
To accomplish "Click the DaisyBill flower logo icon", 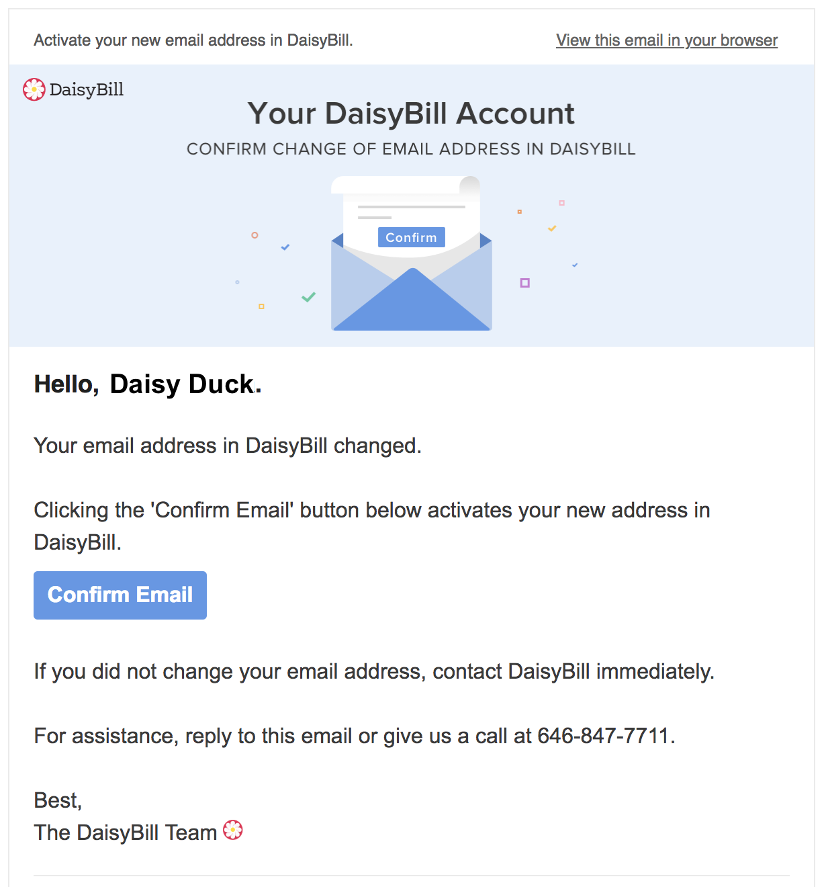I will point(34,89).
